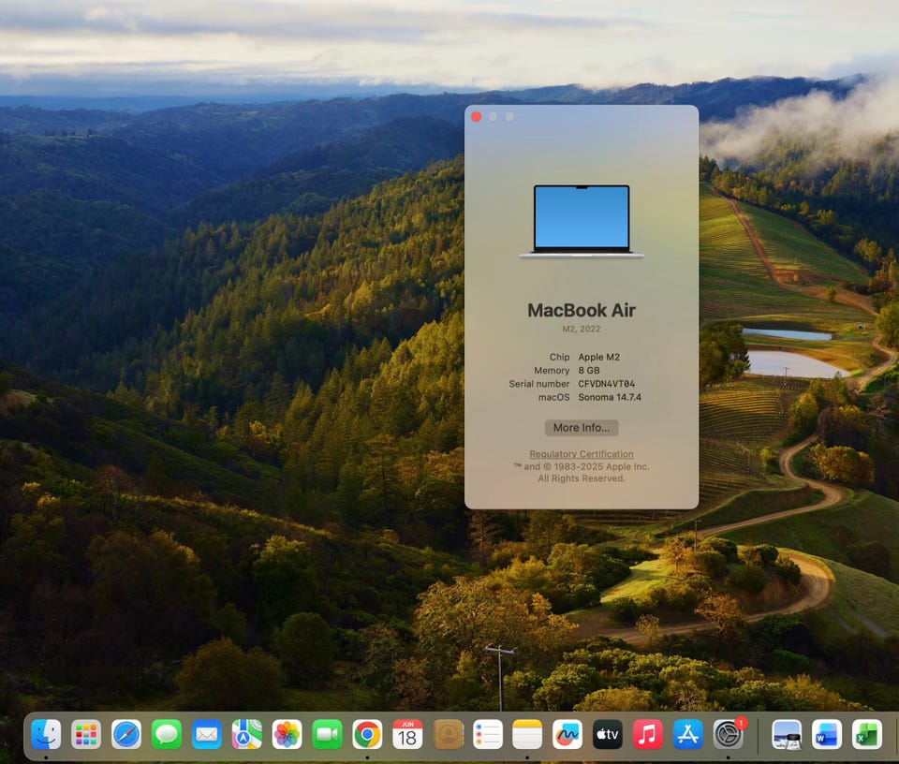Click the "All Rights Reserved." text
Image resolution: width=899 pixels, height=764 pixels.
(x=582, y=478)
